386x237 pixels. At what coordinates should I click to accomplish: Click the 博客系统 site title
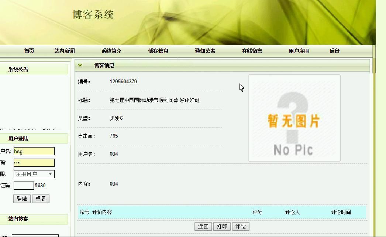pos(93,14)
